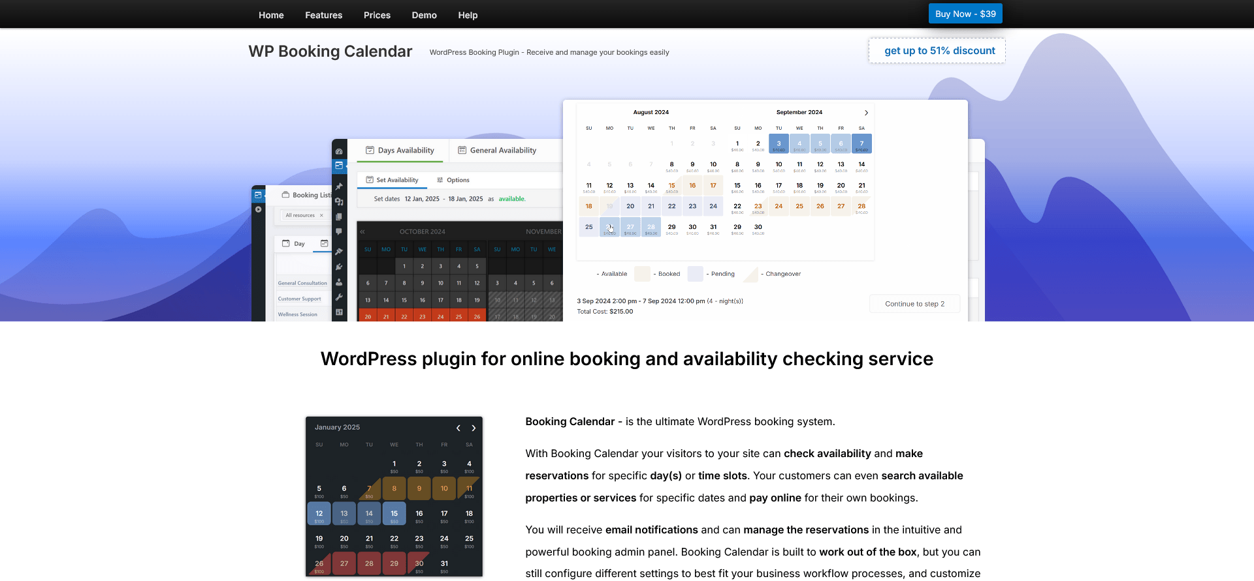1254x581 pixels.
Task: Click the highlighted booking icon in admin sidebar
Action: click(x=339, y=166)
